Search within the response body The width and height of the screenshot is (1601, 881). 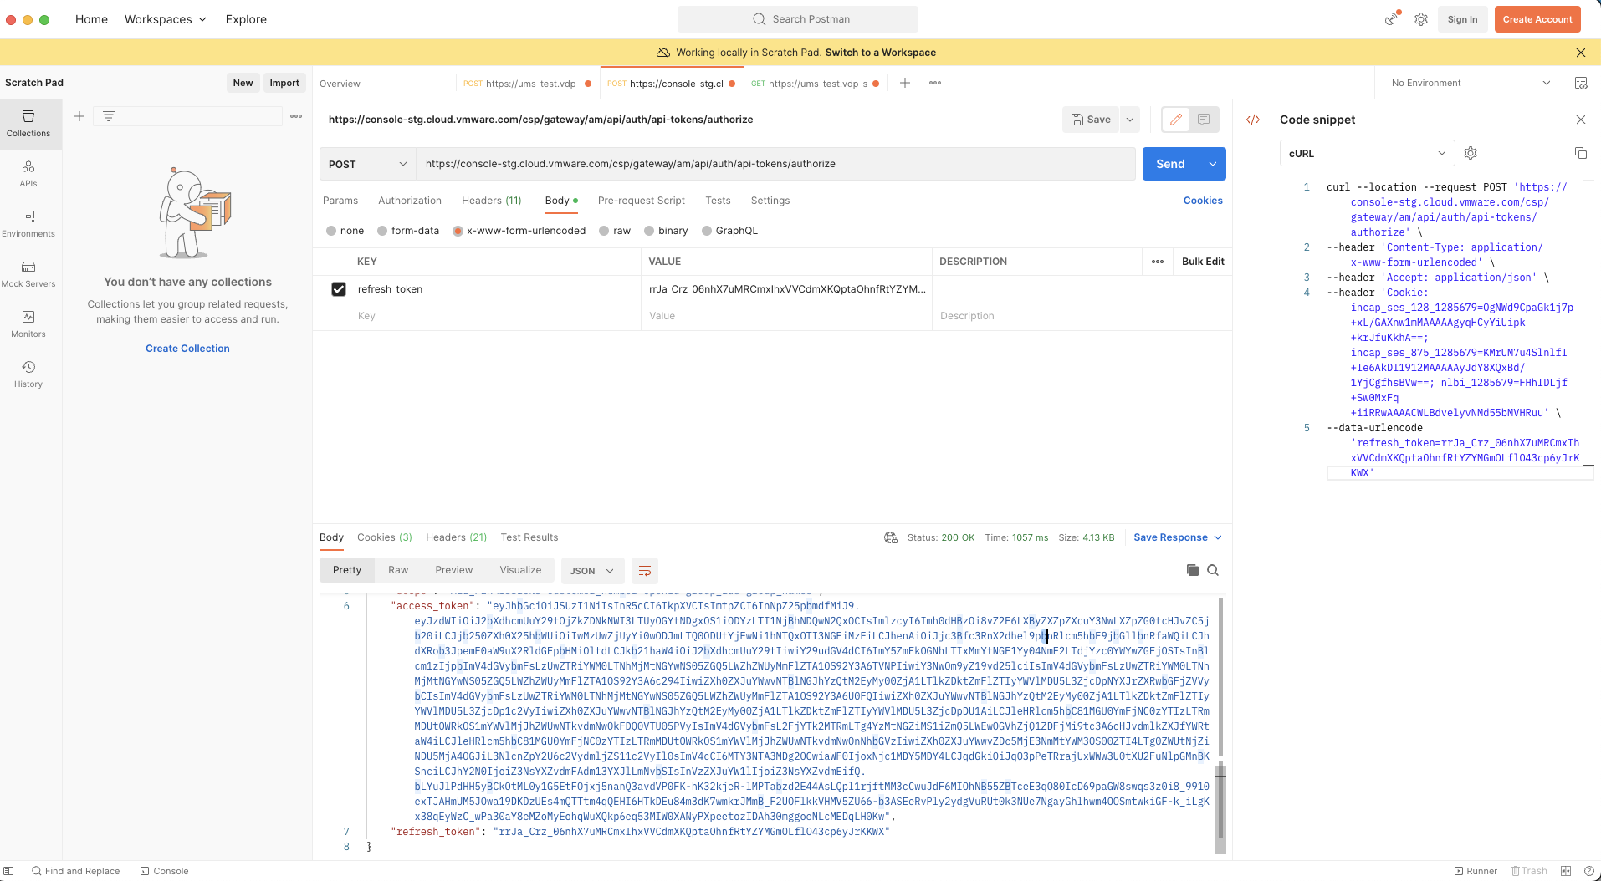pos(1213,570)
